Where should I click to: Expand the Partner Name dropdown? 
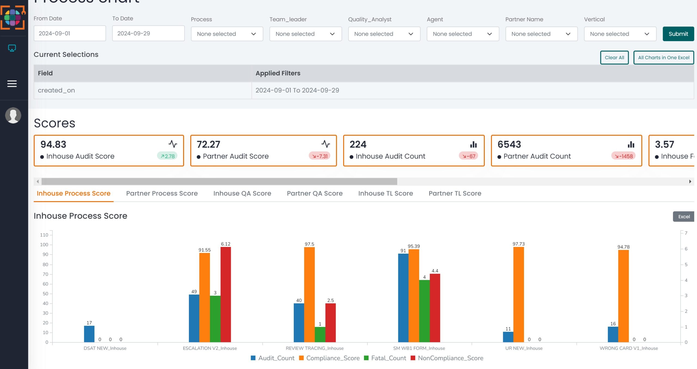(541, 34)
